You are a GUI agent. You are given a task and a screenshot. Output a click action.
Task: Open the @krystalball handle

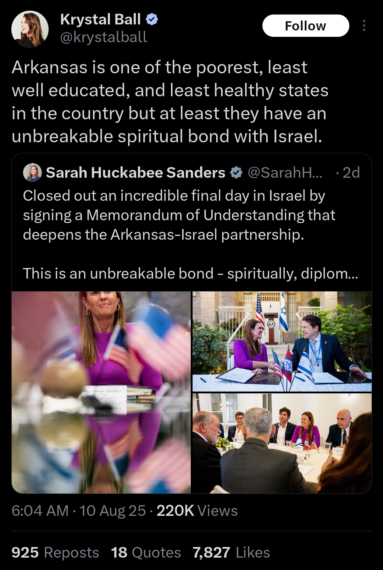point(104,37)
